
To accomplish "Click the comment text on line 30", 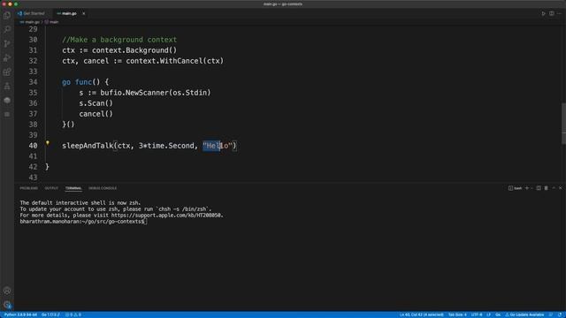I will (x=119, y=40).
